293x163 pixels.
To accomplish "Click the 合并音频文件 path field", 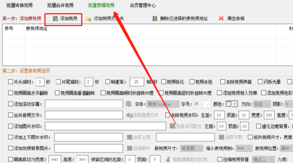I will (84, 115).
